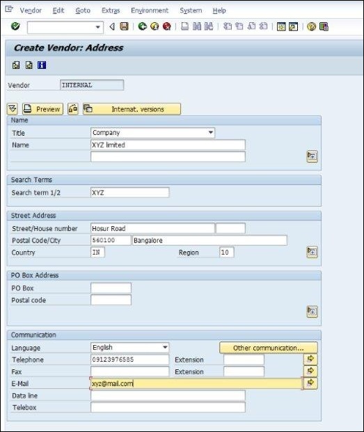Click the Customize Local Layout icon

click(324, 26)
